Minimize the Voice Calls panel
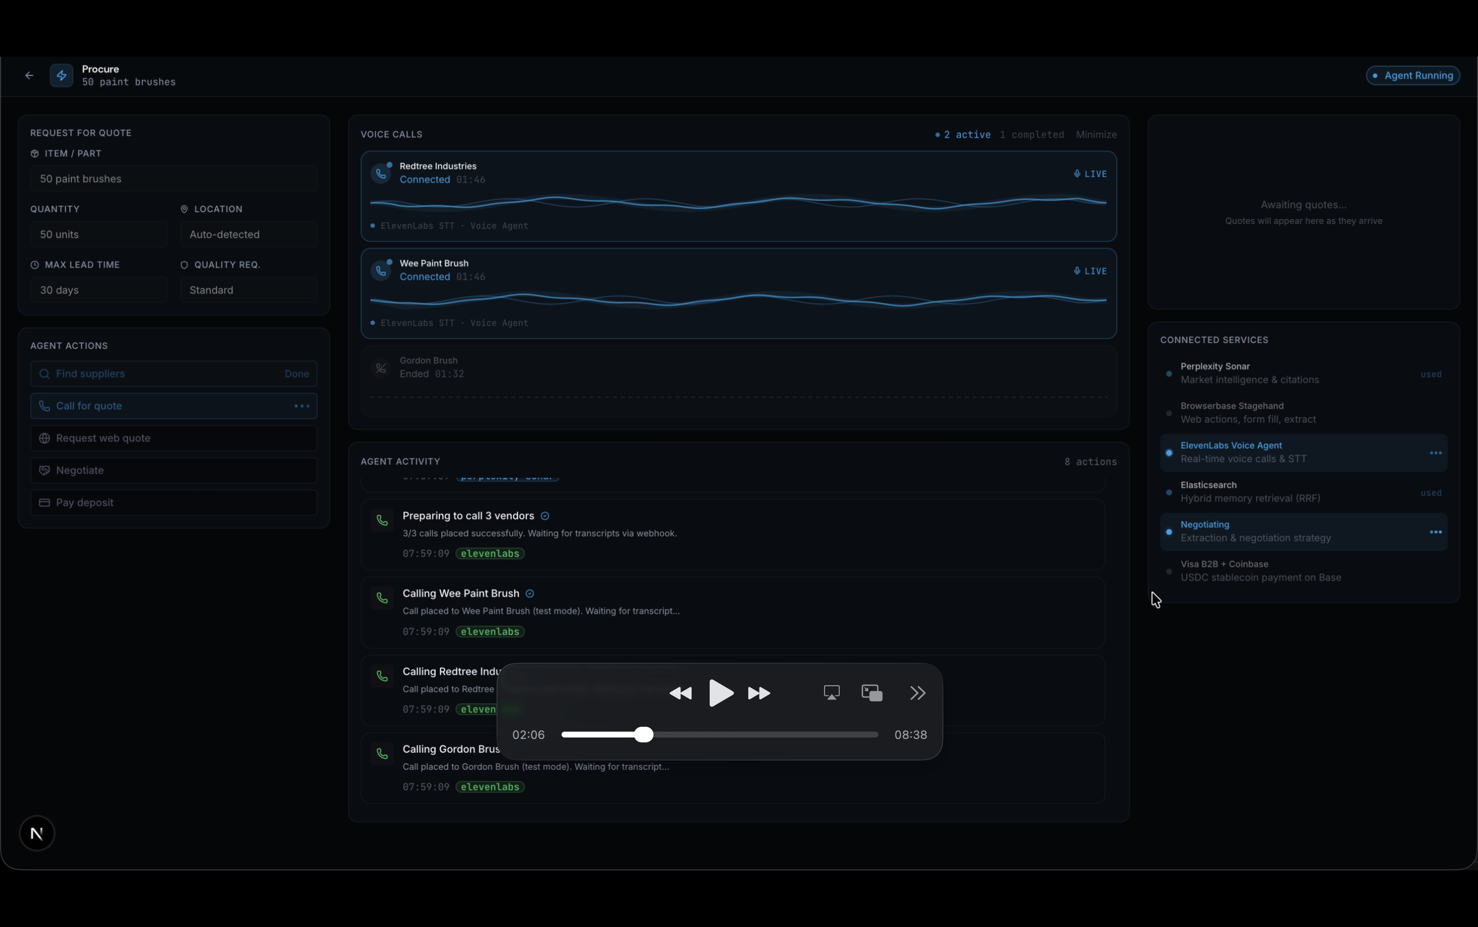This screenshot has width=1478, height=927. pos(1096,134)
